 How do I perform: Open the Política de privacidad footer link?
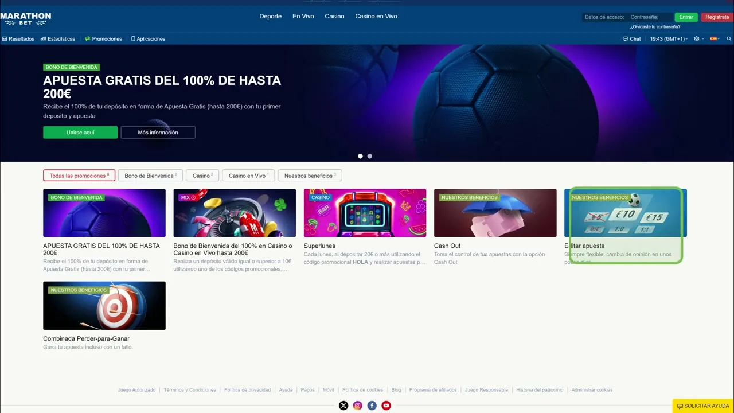247,390
